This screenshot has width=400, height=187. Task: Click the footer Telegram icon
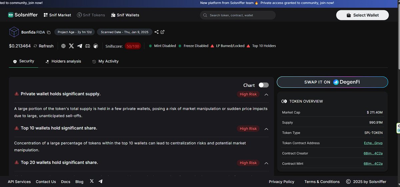[x=100, y=181]
